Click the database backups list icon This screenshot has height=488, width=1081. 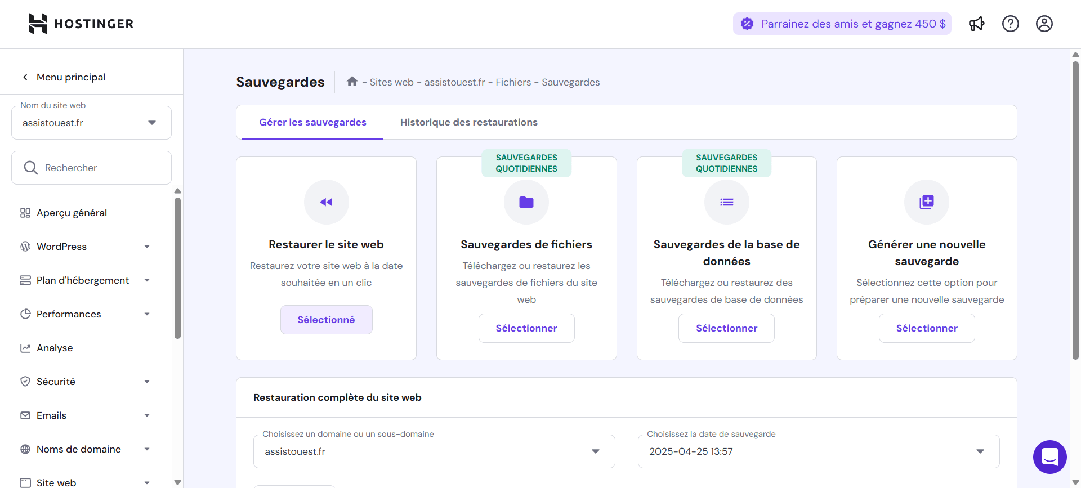coord(726,202)
